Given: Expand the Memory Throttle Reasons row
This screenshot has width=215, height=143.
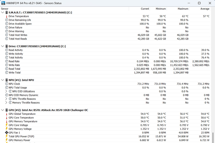Looking at the screenshot, I should point(6,103).
